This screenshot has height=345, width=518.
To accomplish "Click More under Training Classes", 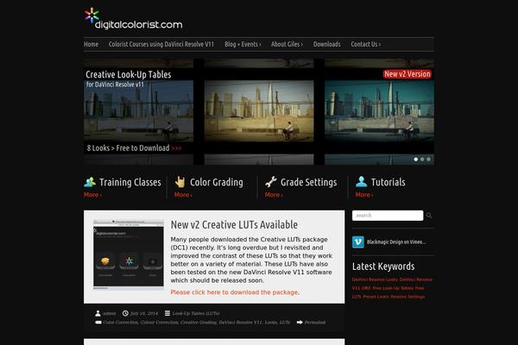I will pyautogui.click(x=92, y=195).
